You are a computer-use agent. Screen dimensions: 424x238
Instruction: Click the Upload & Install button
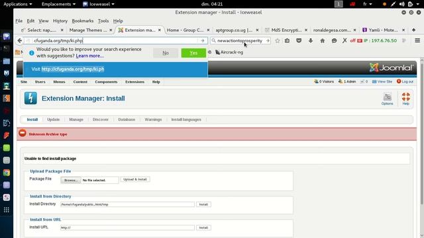pyautogui.click(x=135, y=179)
